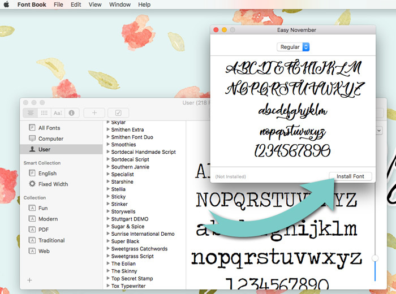Click the enable/disable font checkmark button
Image resolution: width=396 pixels, height=294 pixels.
(x=118, y=113)
